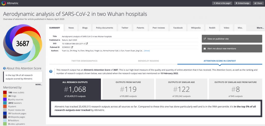
Task: Click the text 'Nature, April 2020' in Published in row
Action: 69,40
